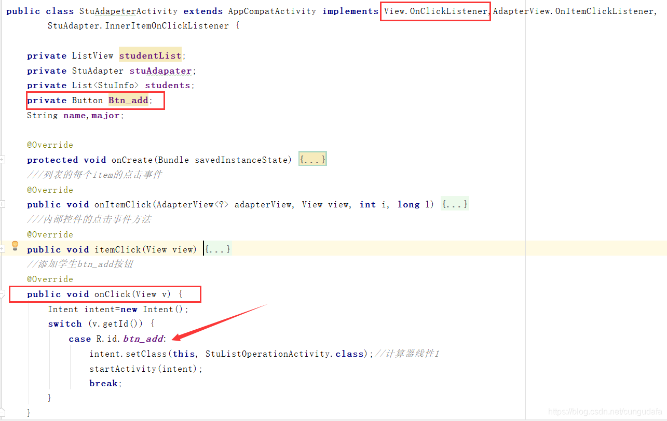
Task: Click the onItemClick method name
Action: pos(124,204)
